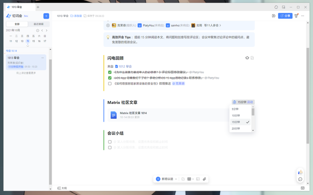
Task: Select today 今 in the calendar
Action: point(28,41)
